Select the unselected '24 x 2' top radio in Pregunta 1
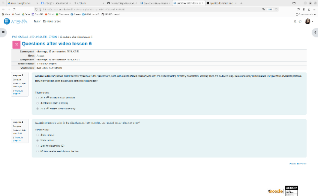This screenshot has width=318, height=196. pos(37,98)
